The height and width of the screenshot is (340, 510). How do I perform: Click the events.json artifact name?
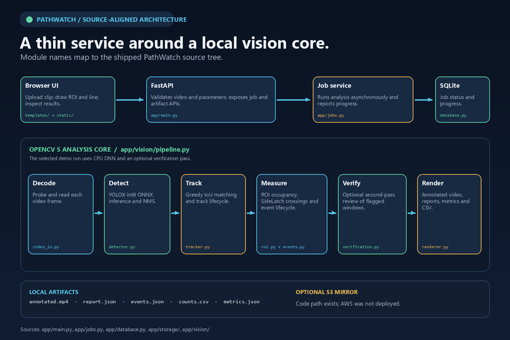tap(147, 301)
